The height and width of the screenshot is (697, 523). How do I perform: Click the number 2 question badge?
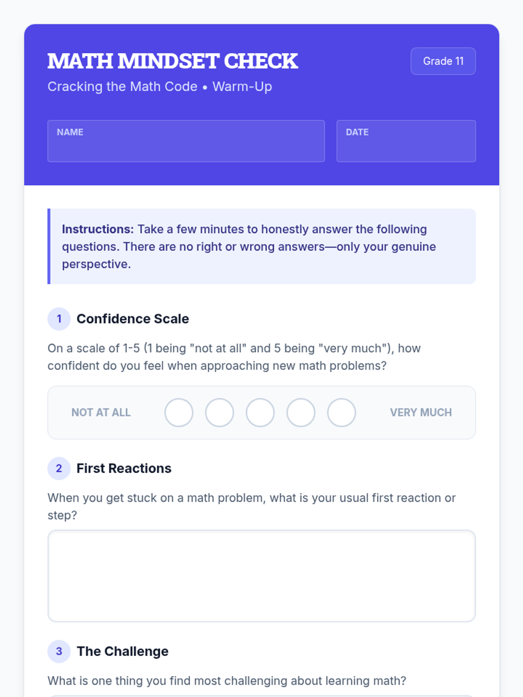point(59,468)
